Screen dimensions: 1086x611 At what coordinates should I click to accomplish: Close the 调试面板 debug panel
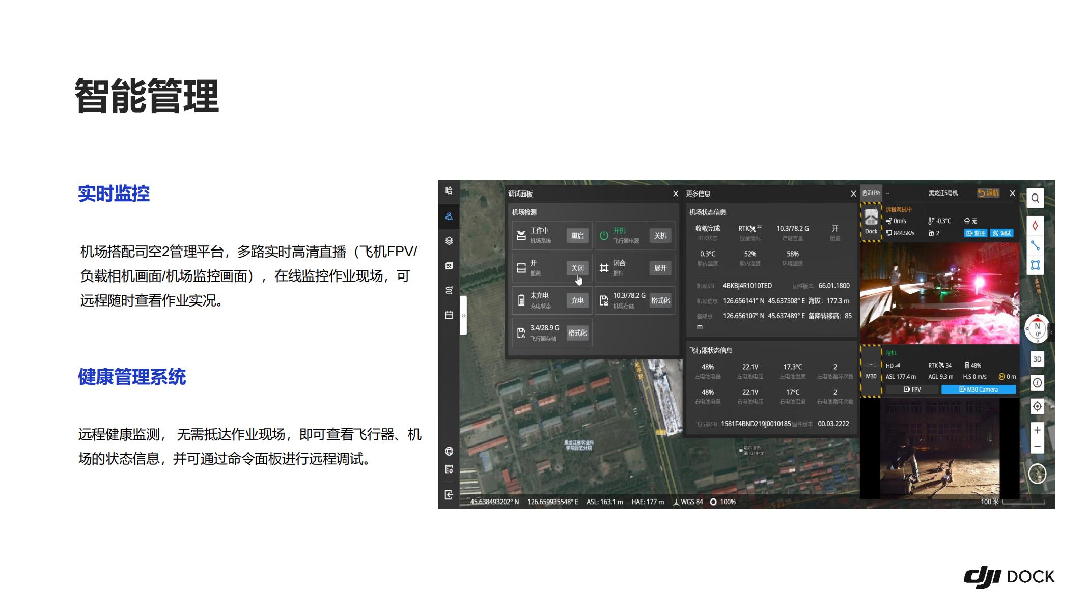coord(676,193)
